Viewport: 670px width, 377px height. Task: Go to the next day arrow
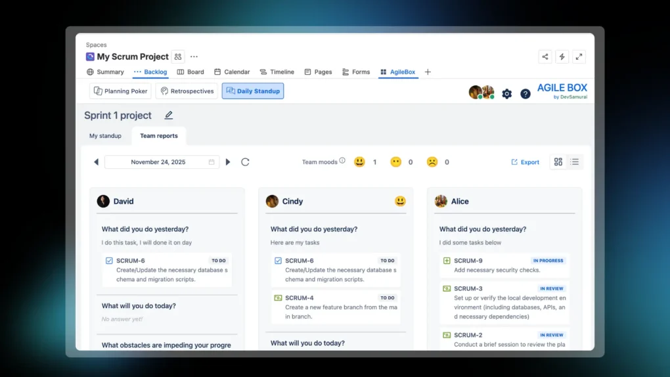tap(228, 162)
